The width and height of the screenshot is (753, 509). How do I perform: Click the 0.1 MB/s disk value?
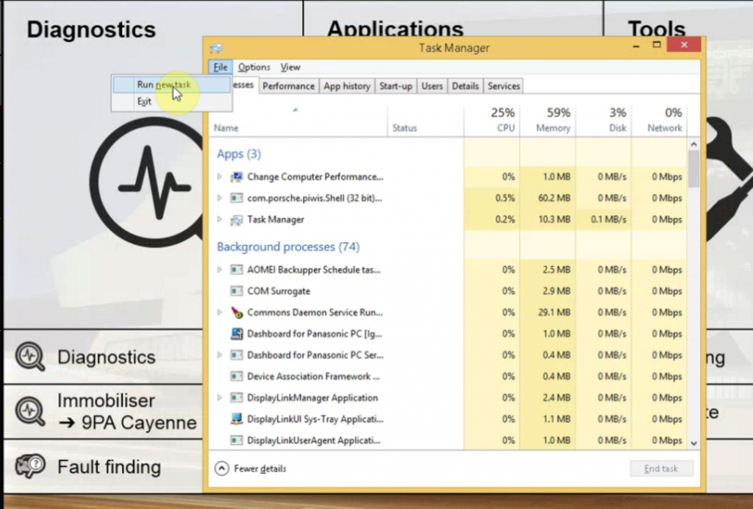tap(608, 219)
